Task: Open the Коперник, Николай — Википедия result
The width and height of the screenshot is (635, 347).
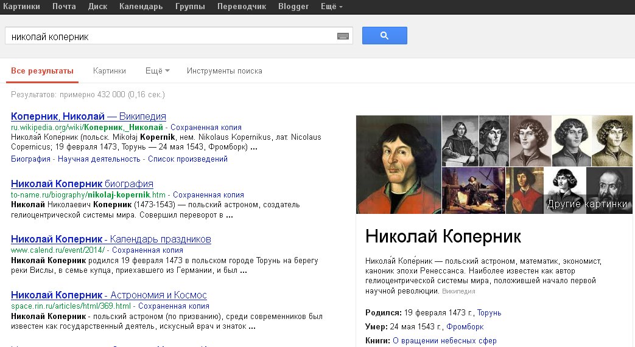Action: [88, 116]
